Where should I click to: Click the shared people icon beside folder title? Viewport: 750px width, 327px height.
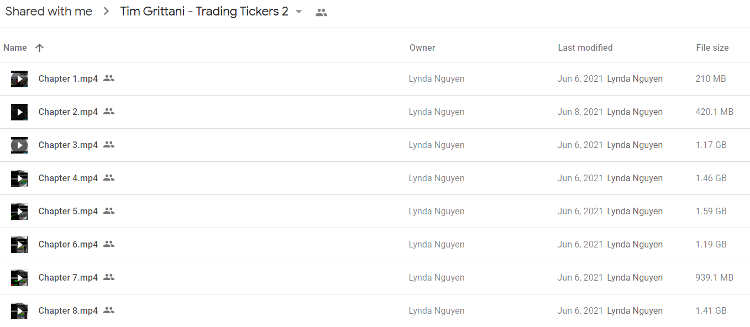(x=321, y=12)
